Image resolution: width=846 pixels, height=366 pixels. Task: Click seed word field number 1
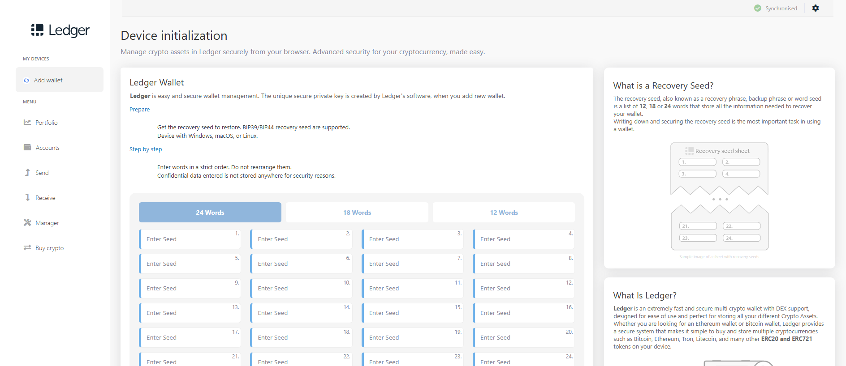190,239
